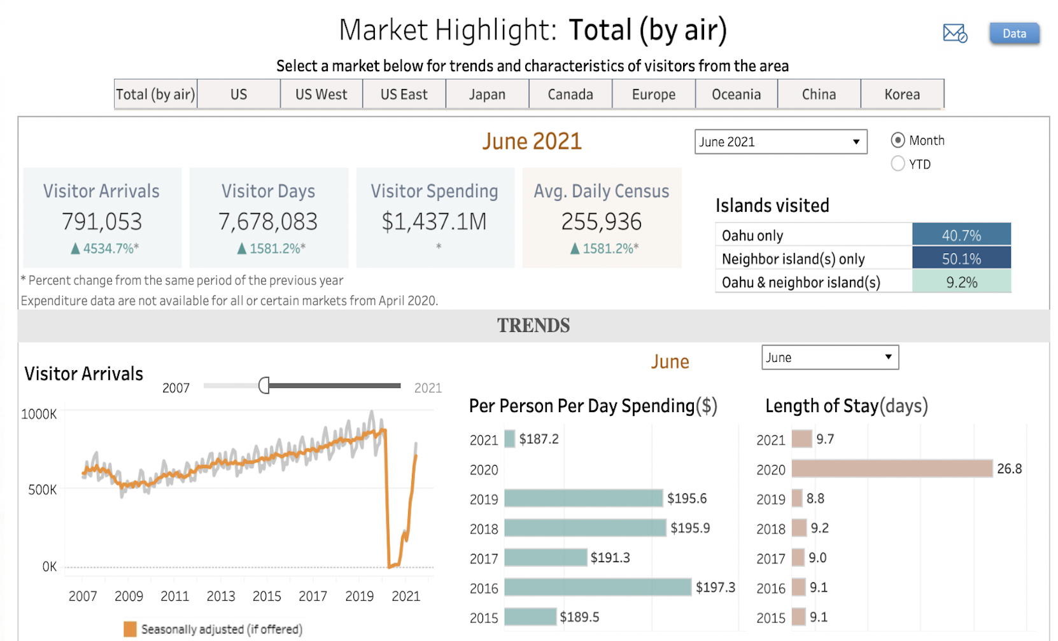Click the 2016 length of stay bar 9.1
This screenshot has width=1058, height=641.
point(799,587)
